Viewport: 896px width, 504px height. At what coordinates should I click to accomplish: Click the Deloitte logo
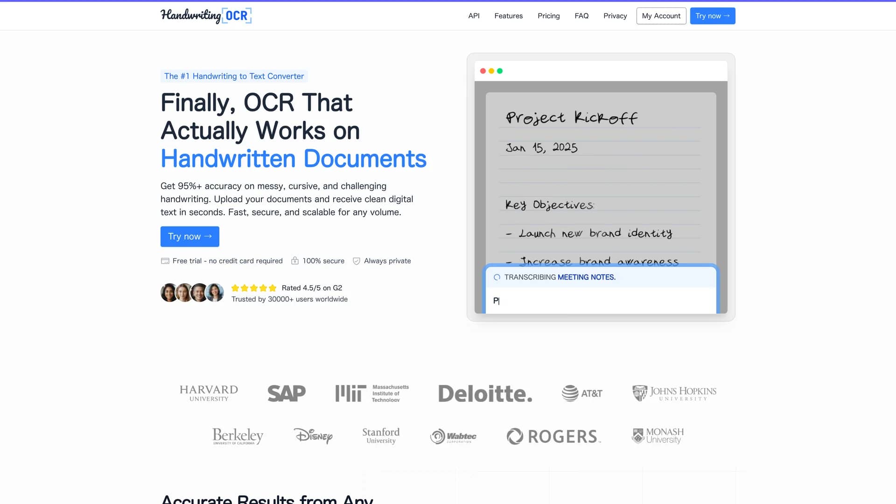click(x=485, y=393)
